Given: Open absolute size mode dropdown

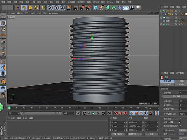Looking at the screenshot, I should pyautogui.click(x=134, y=134).
